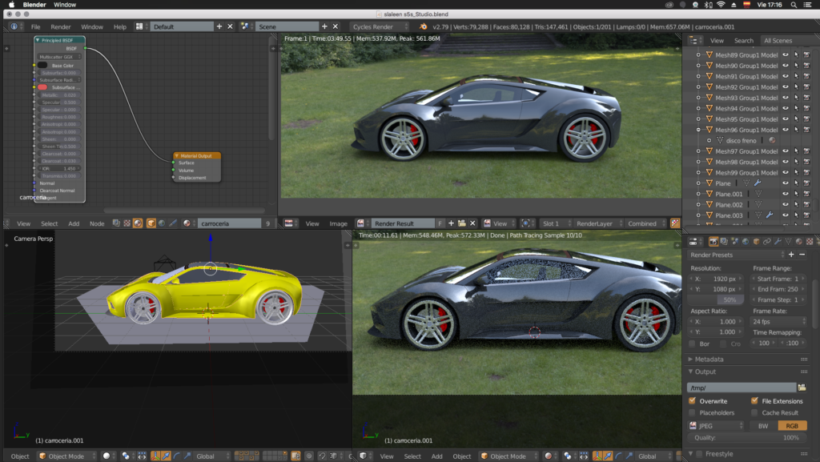
Task: Open Blender's Window menu in the macOS menu bar
Action: [65, 3]
